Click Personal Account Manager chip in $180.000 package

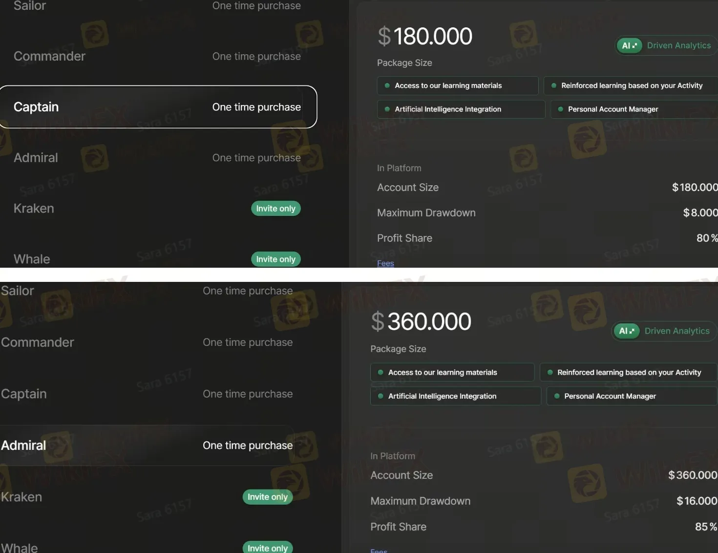point(634,109)
